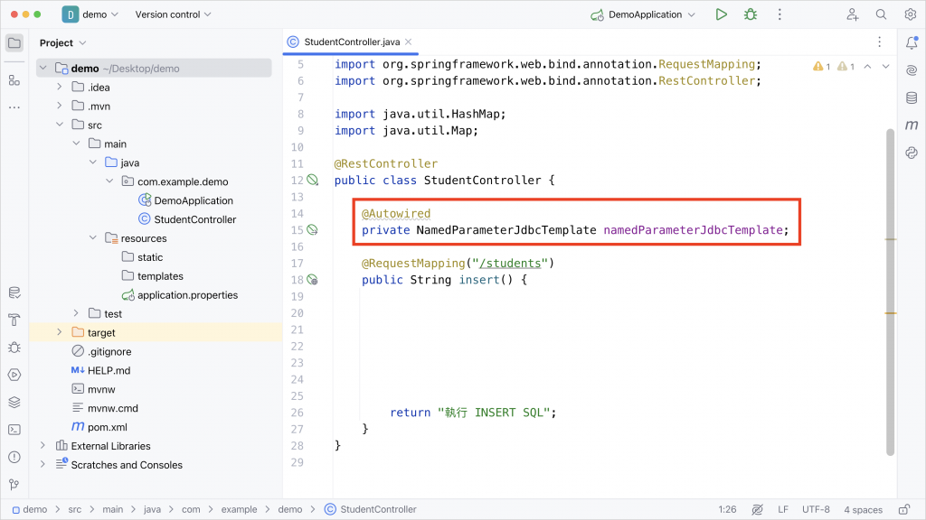
Task: Click caret position 1:26 in status bar
Action: 727,509
